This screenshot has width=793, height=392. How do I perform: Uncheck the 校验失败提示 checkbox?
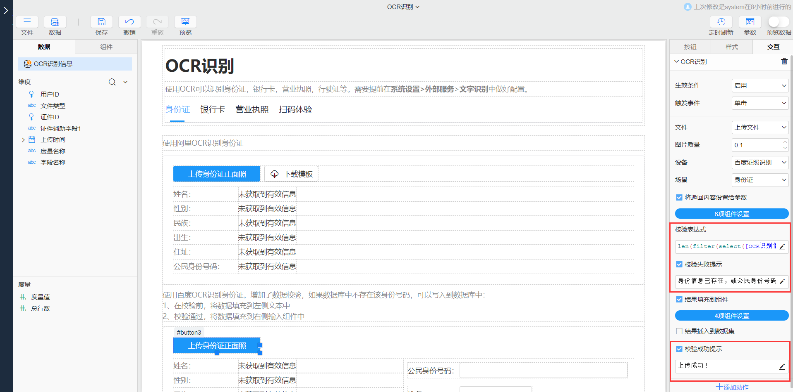(x=679, y=264)
